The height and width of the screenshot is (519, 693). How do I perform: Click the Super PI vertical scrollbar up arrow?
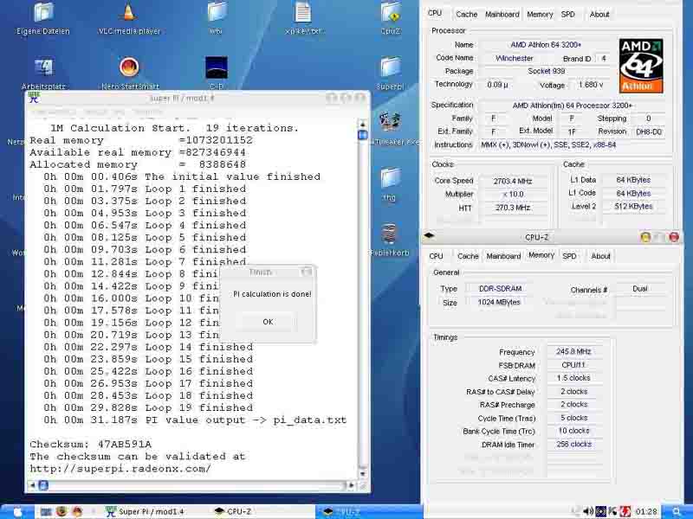362,124
